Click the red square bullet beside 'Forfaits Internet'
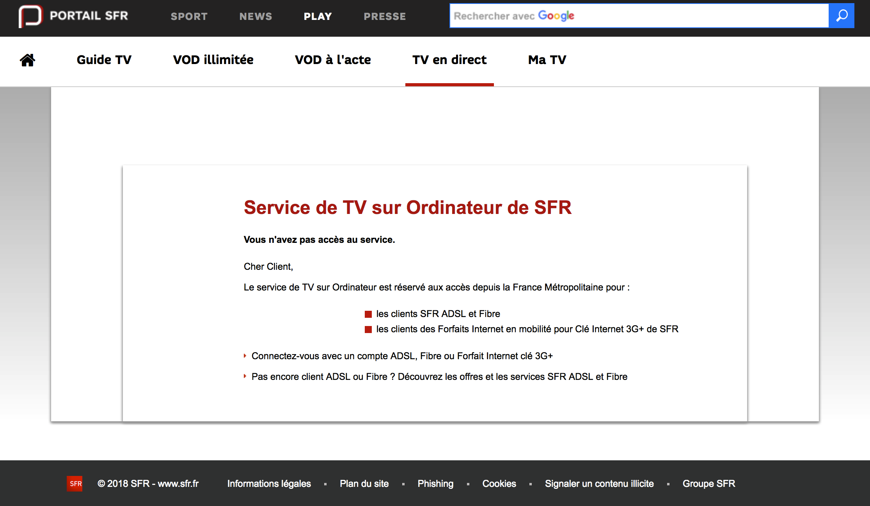Screen dimensions: 870x506 (x=368, y=329)
